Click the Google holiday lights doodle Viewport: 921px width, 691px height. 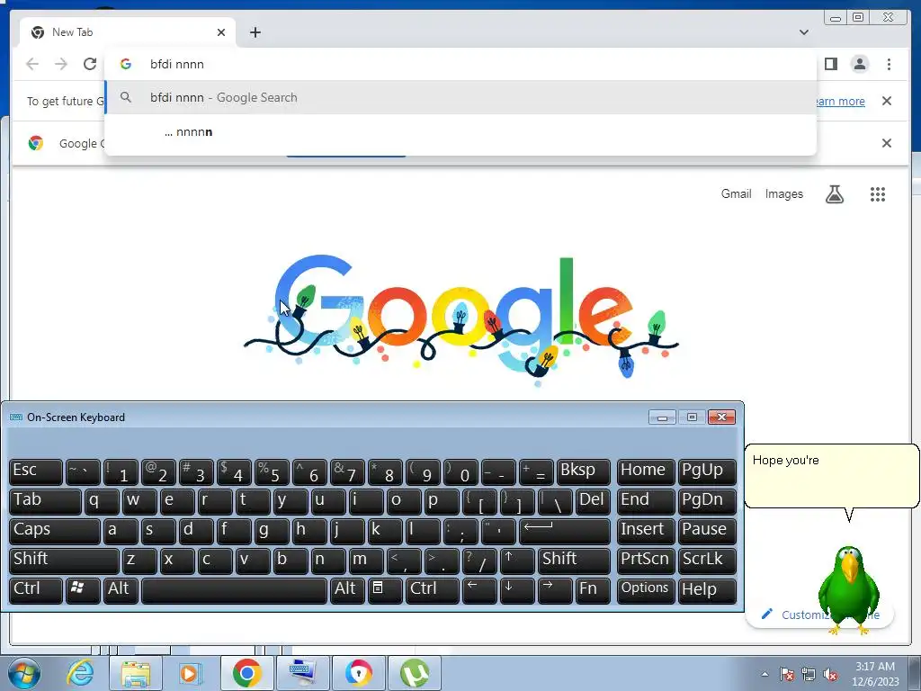[x=461, y=320]
